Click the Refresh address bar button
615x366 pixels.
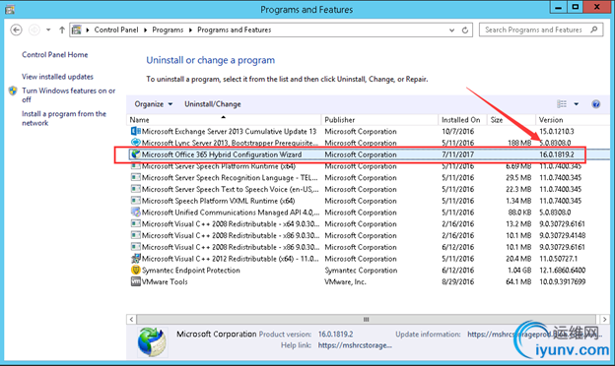465,30
